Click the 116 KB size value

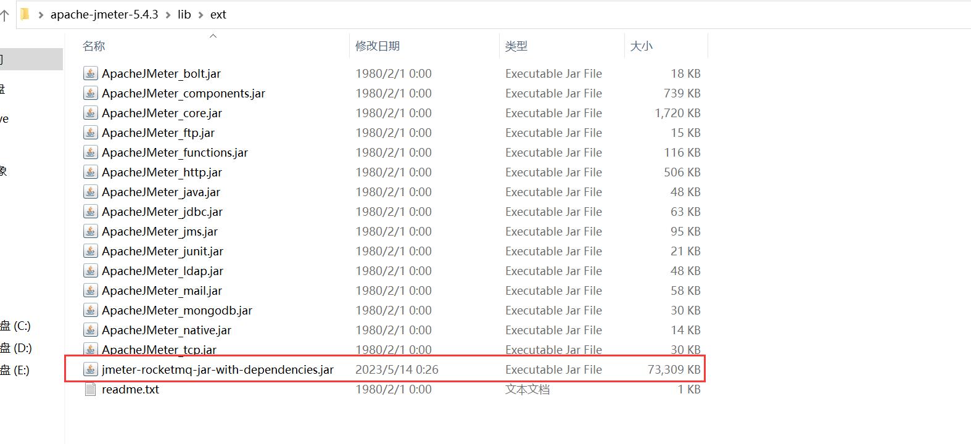click(x=683, y=152)
